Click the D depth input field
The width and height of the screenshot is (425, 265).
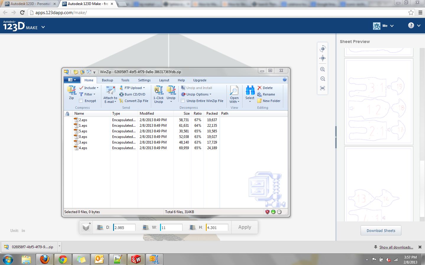[124, 228]
